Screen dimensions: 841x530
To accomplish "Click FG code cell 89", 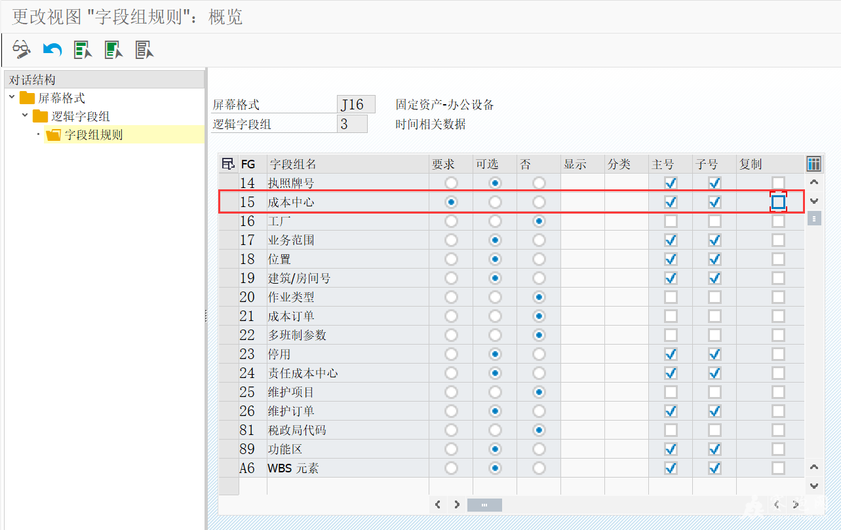I will pyautogui.click(x=252, y=449).
